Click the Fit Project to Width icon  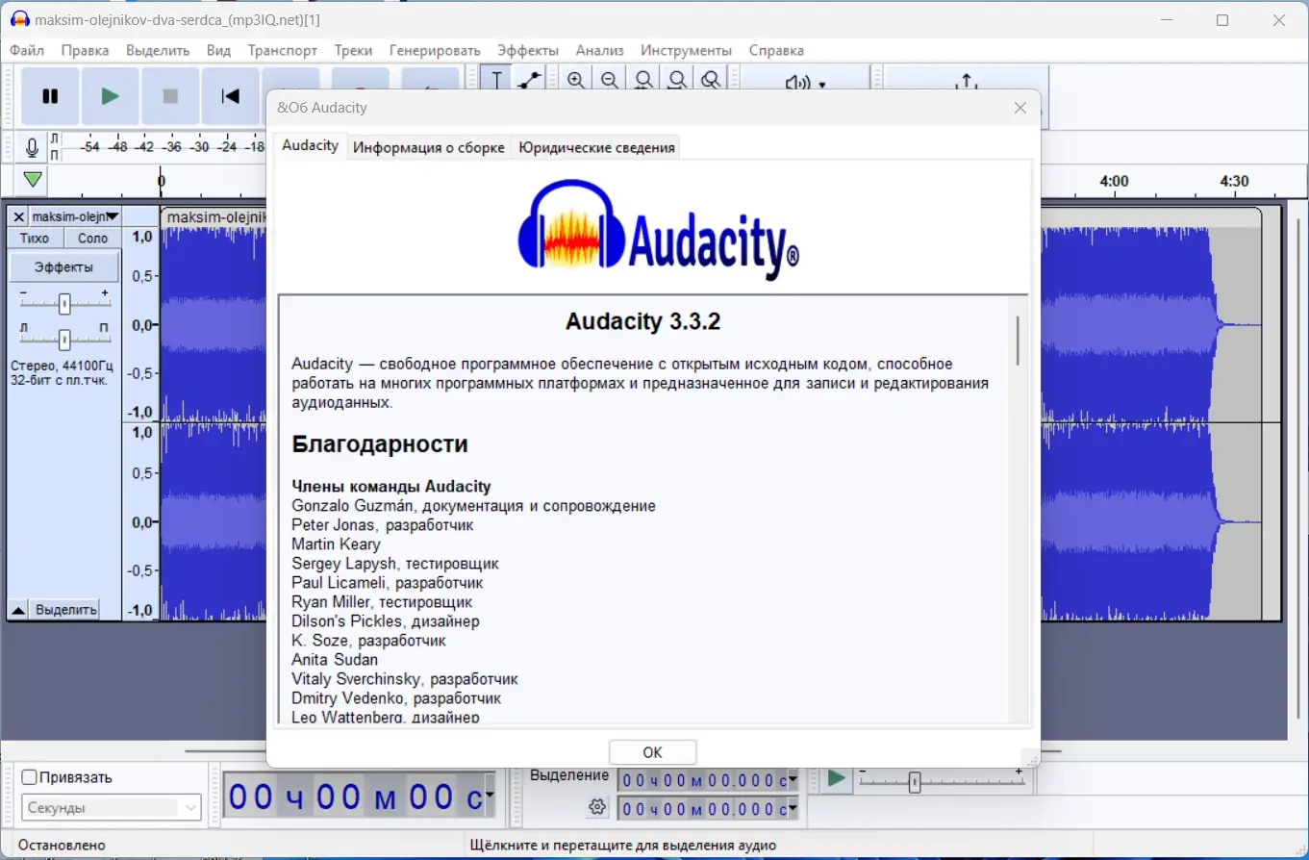[677, 81]
